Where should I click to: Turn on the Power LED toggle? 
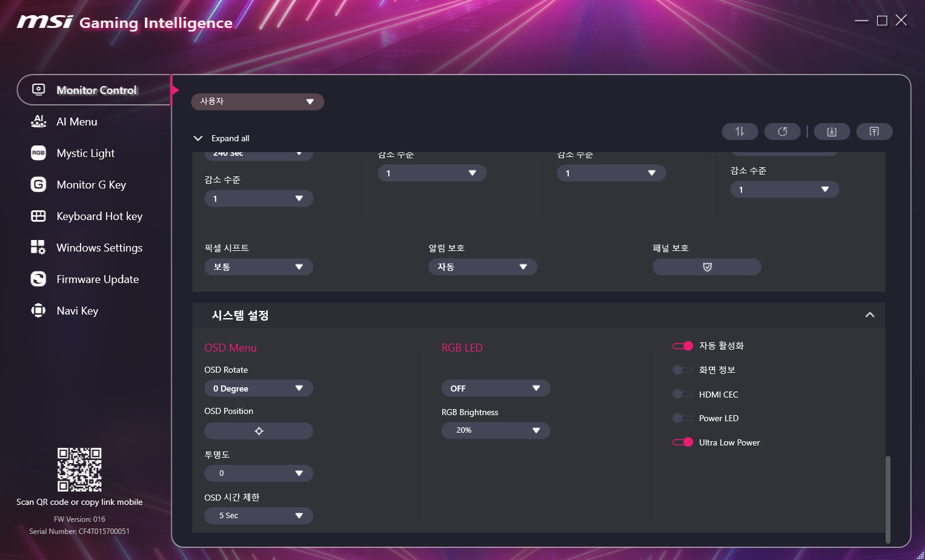click(x=683, y=418)
